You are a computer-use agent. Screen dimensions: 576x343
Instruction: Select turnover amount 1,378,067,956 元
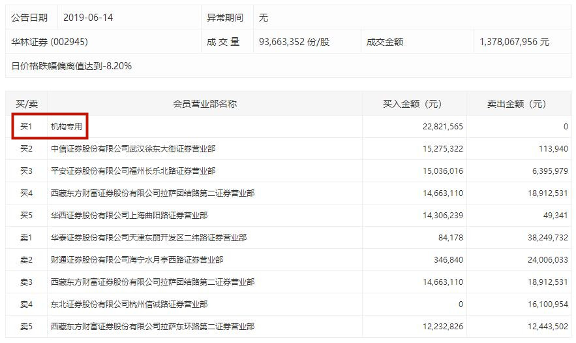coord(514,42)
